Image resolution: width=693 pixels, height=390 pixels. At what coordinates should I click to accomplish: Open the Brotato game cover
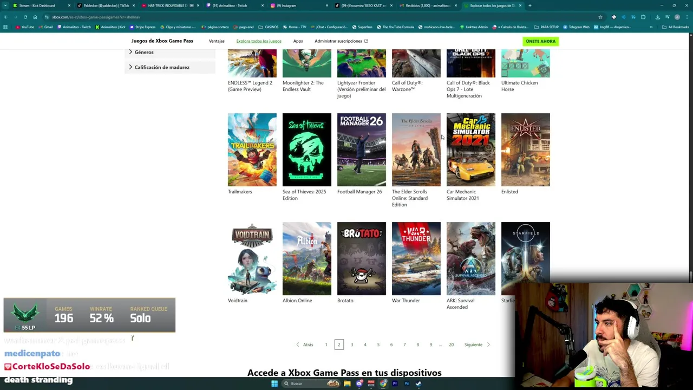(x=362, y=258)
